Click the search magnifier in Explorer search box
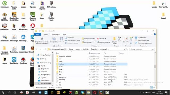Image resolution: width=170 pixels, height=95 pixels. (153, 49)
